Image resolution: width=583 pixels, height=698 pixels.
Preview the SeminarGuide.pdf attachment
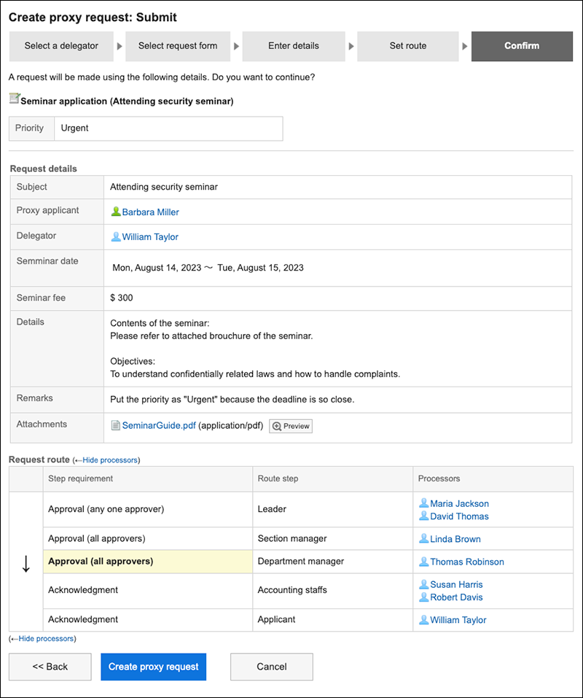click(291, 426)
